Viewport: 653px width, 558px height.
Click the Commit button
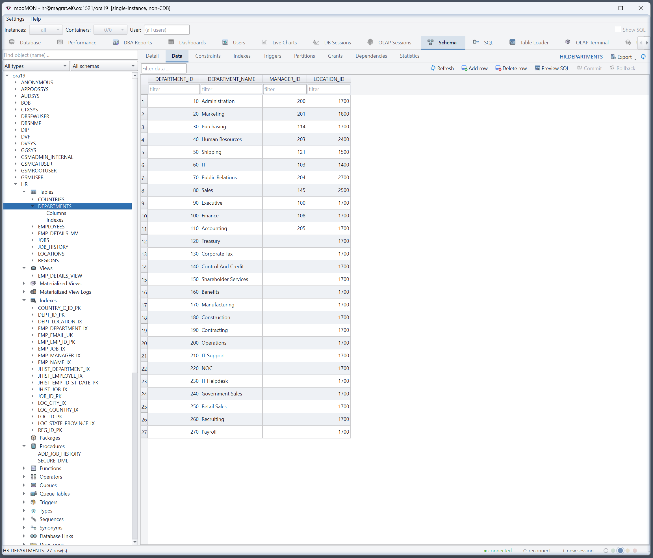pos(589,68)
